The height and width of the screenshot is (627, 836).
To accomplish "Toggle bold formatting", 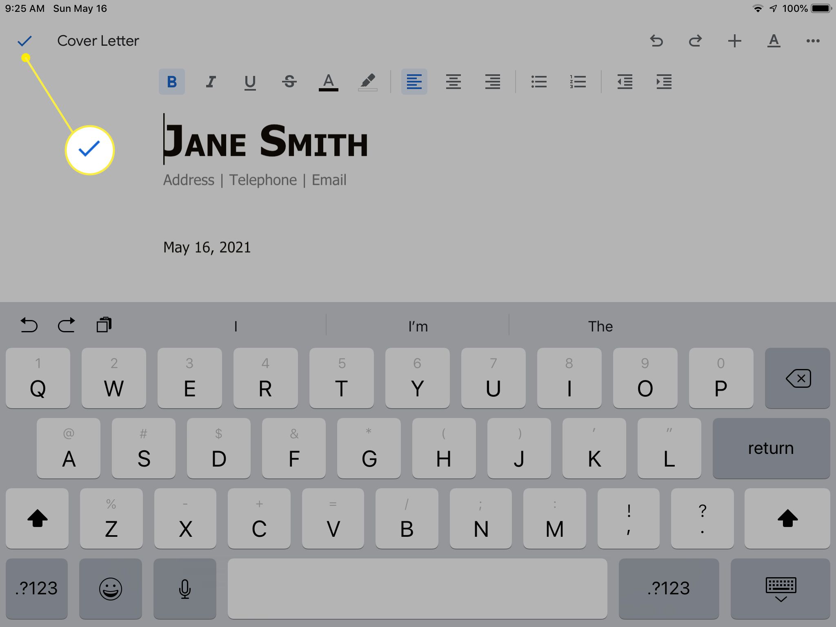I will (172, 82).
